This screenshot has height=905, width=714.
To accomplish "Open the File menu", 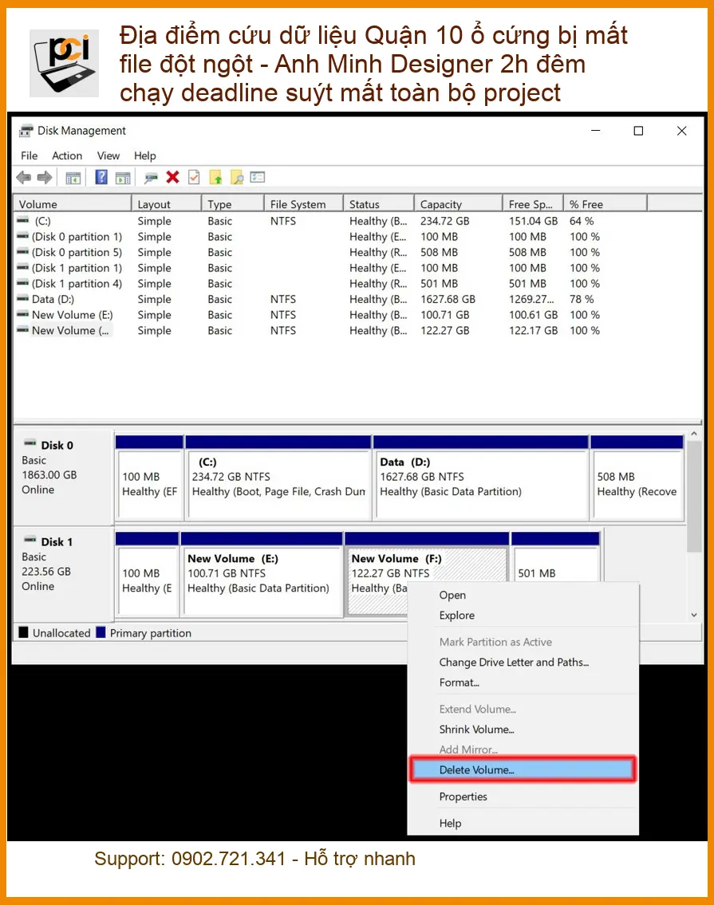I will pyautogui.click(x=29, y=155).
